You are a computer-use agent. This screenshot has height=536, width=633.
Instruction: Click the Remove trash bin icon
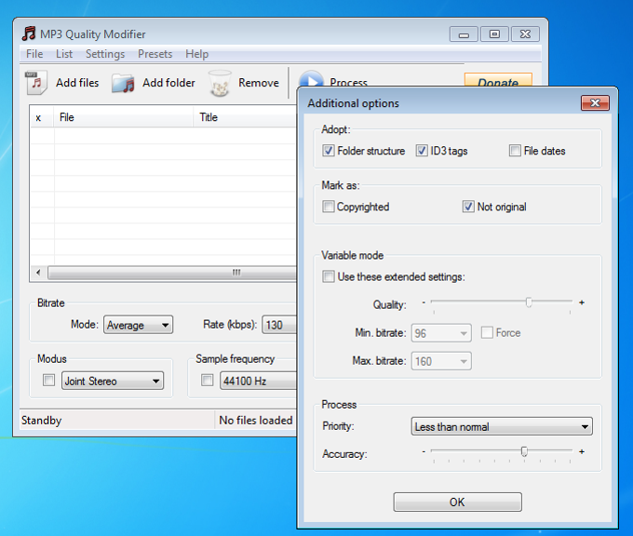click(x=220, y=83)
